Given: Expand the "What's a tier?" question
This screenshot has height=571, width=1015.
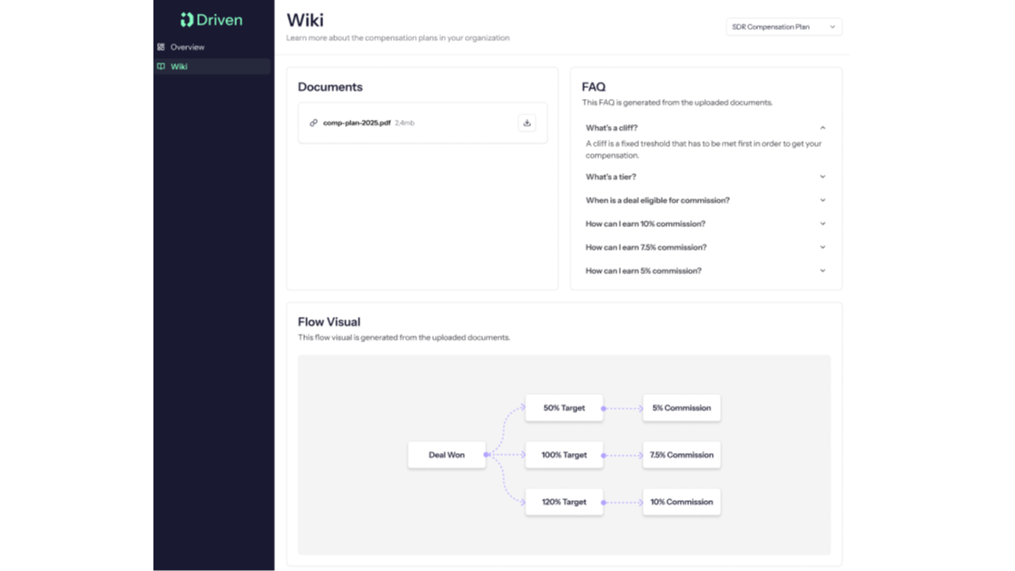Looking at the screenshot, I should pos(823,177).
